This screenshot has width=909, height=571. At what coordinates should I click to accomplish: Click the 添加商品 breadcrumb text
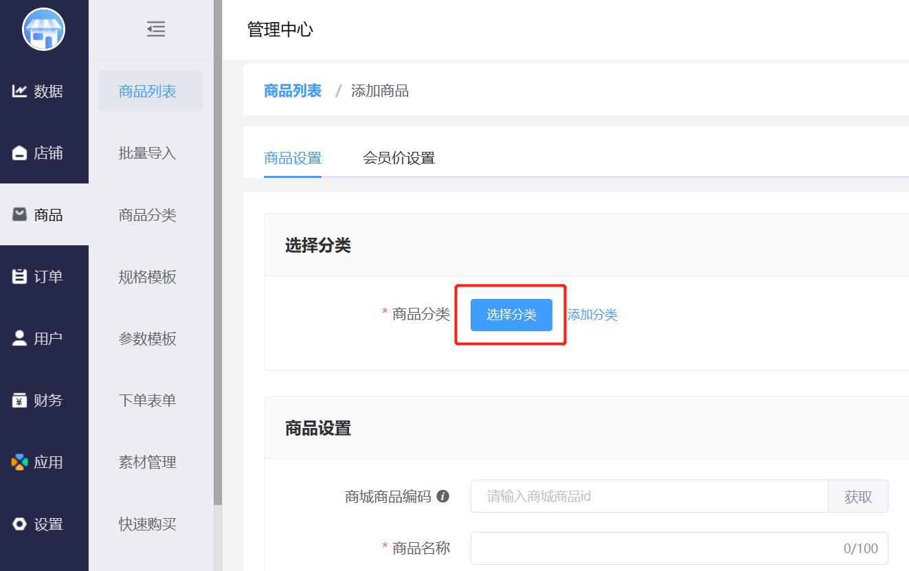[380, 91]
